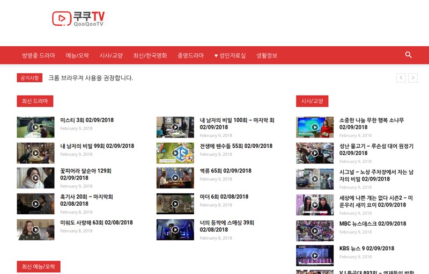Screen dimensions: 429x274
Task: Click the 공지사항 label
Action: (x=29, y=78)
